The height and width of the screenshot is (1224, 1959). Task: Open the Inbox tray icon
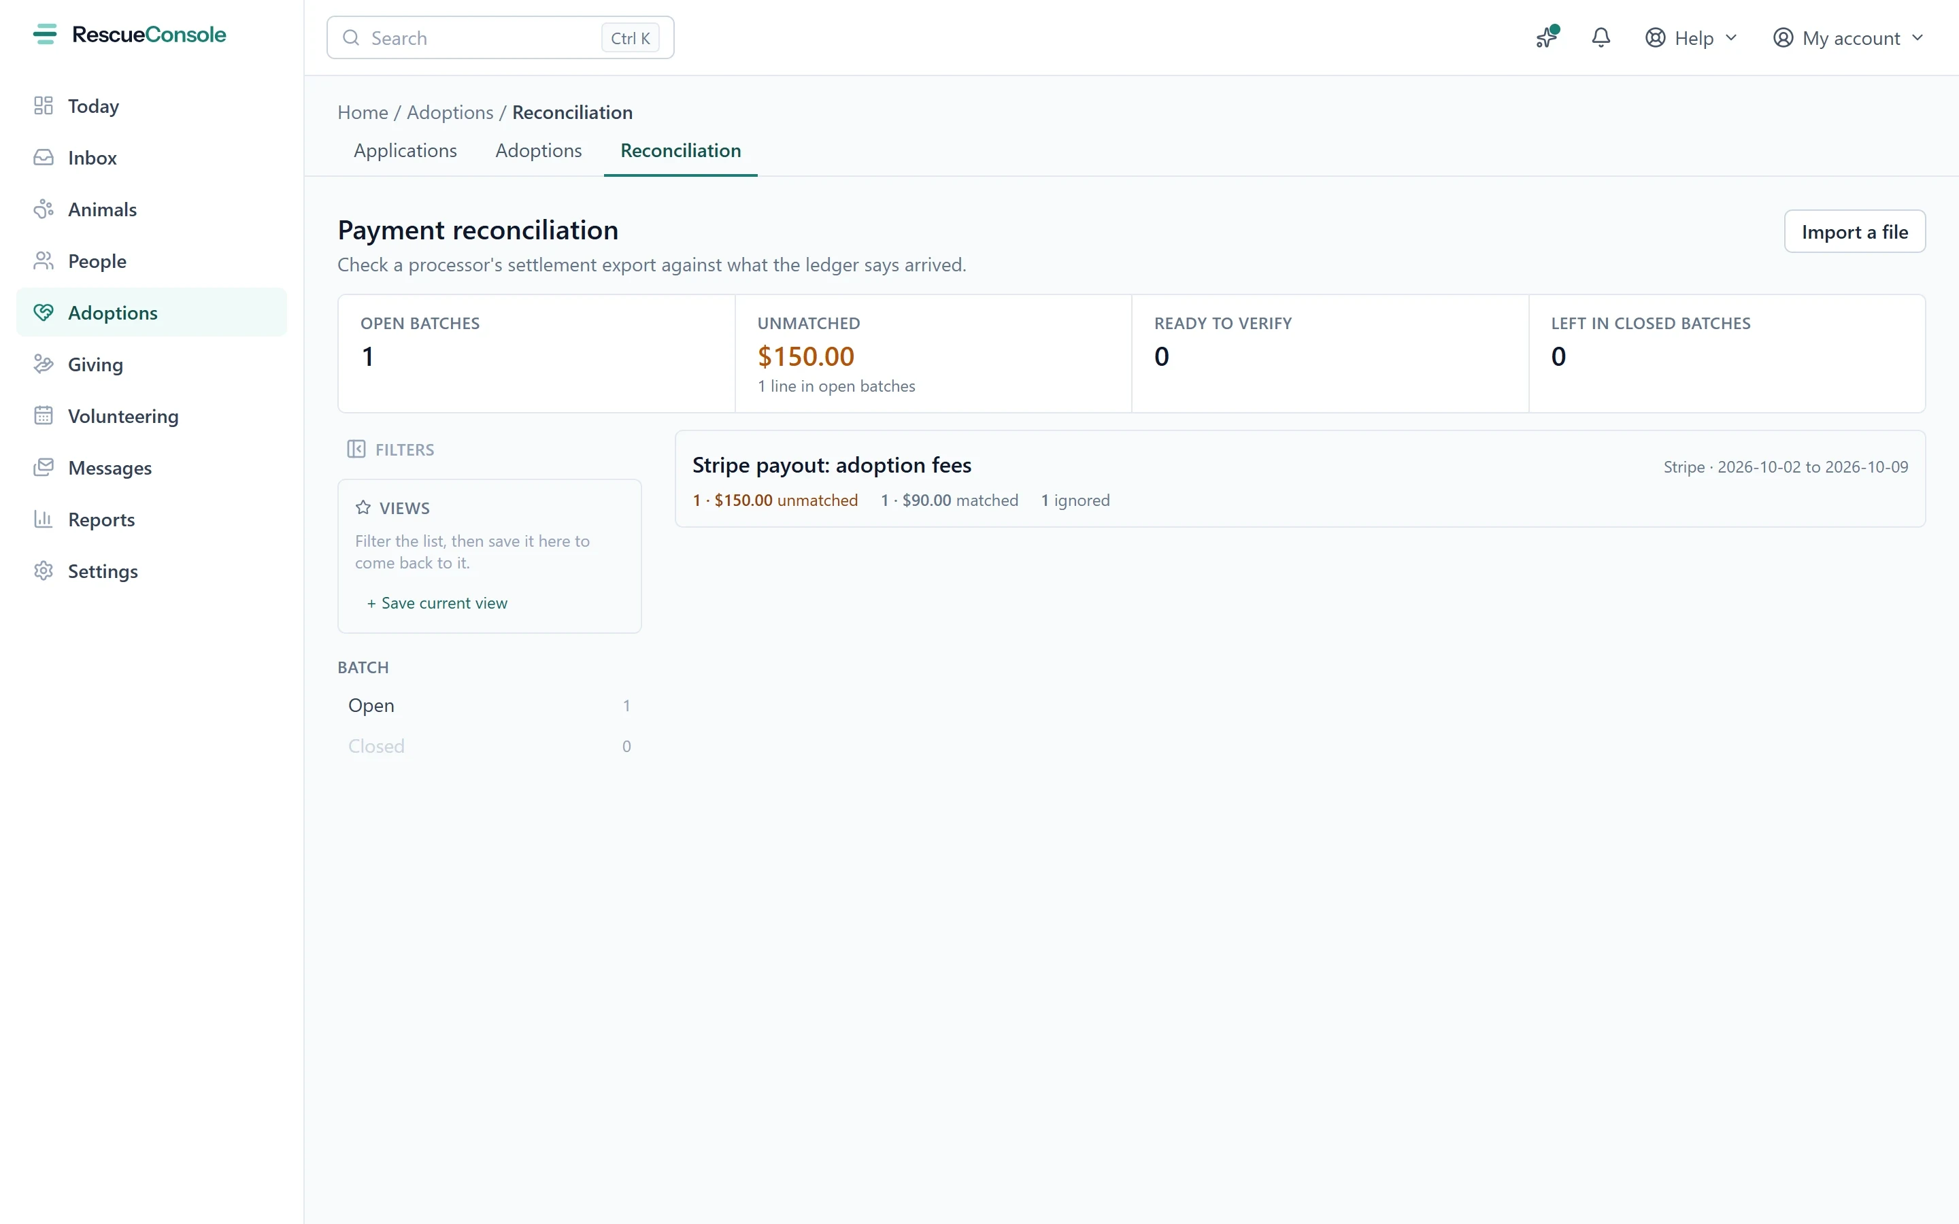click(x=44, y=158)
